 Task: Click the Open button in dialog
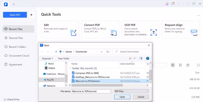[122, 97]
